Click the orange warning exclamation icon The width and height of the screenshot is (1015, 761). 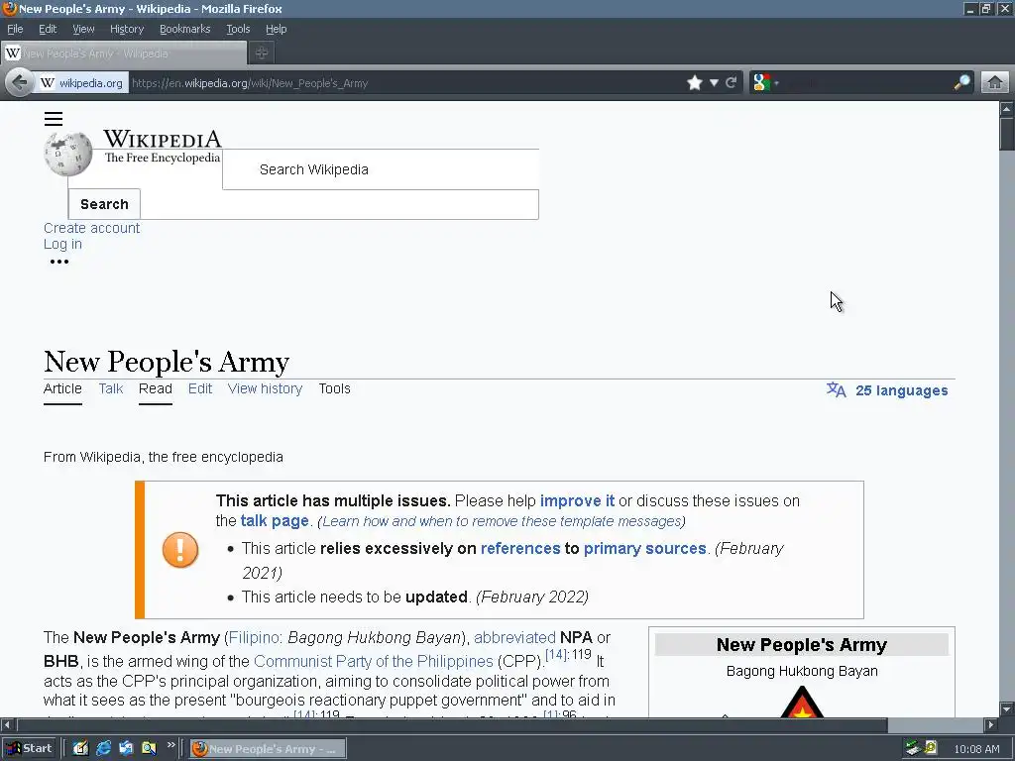[x=180, y=550]
